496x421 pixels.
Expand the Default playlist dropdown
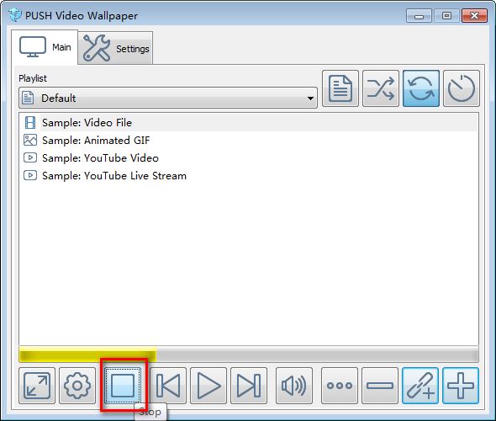(168, 98)
